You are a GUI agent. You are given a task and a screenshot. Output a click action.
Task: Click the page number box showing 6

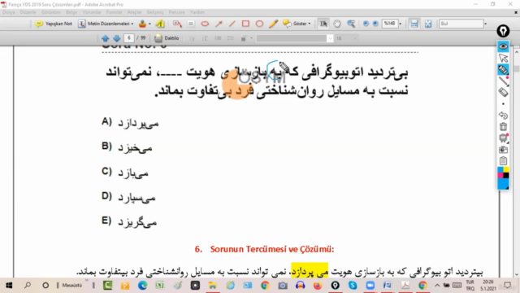click(x=129, y=38)
